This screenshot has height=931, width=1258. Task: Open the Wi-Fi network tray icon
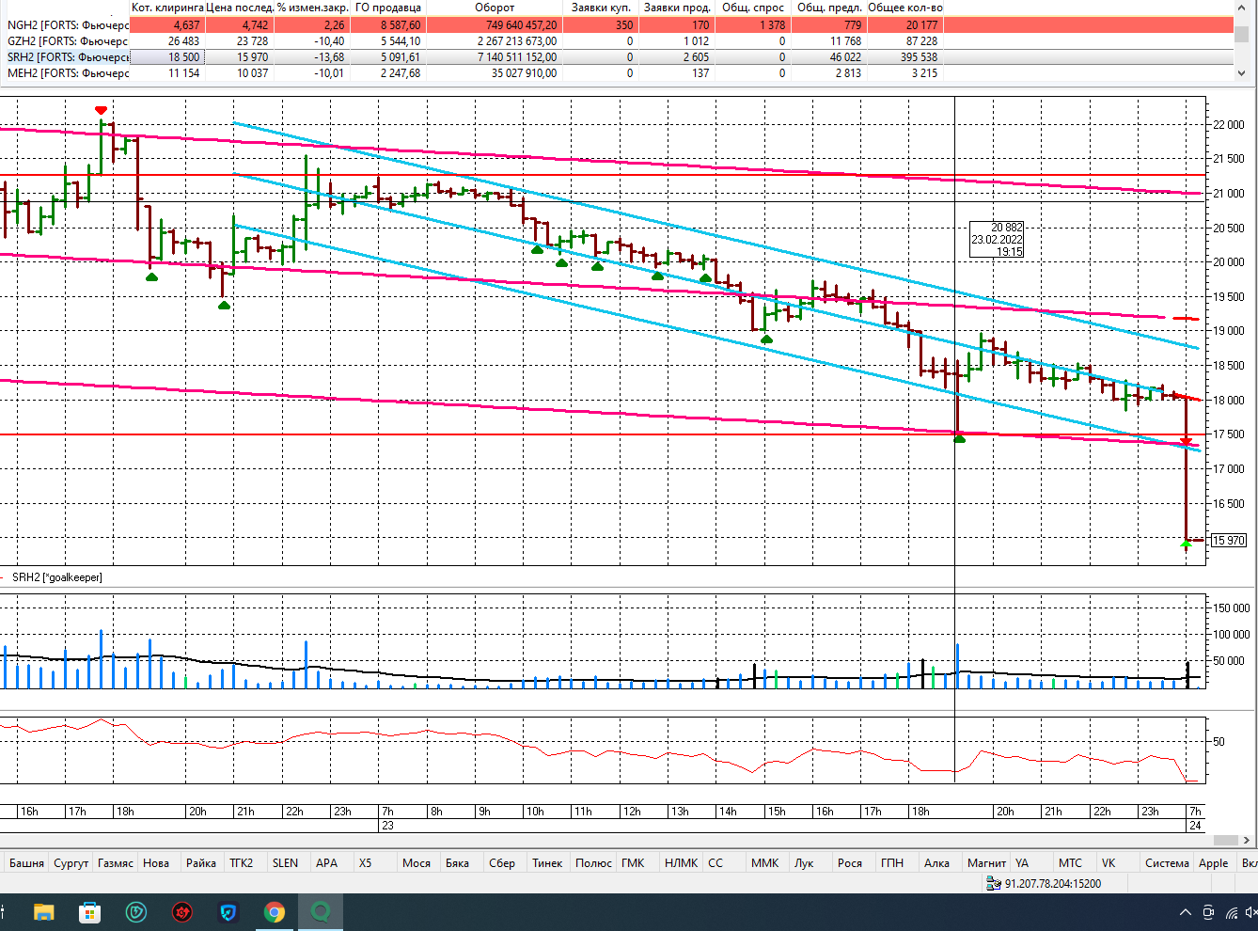coord(1231,912)
